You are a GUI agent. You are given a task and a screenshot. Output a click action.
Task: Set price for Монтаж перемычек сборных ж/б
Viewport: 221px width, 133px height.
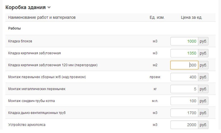coord(184,77)
